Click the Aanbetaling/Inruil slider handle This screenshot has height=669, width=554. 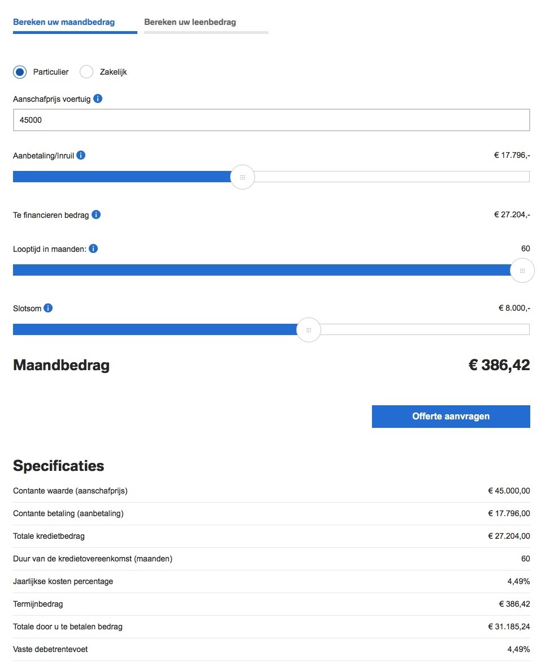[243, 177]
